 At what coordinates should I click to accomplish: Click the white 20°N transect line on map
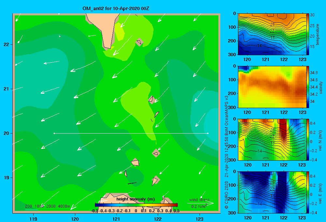coord(131,133)
